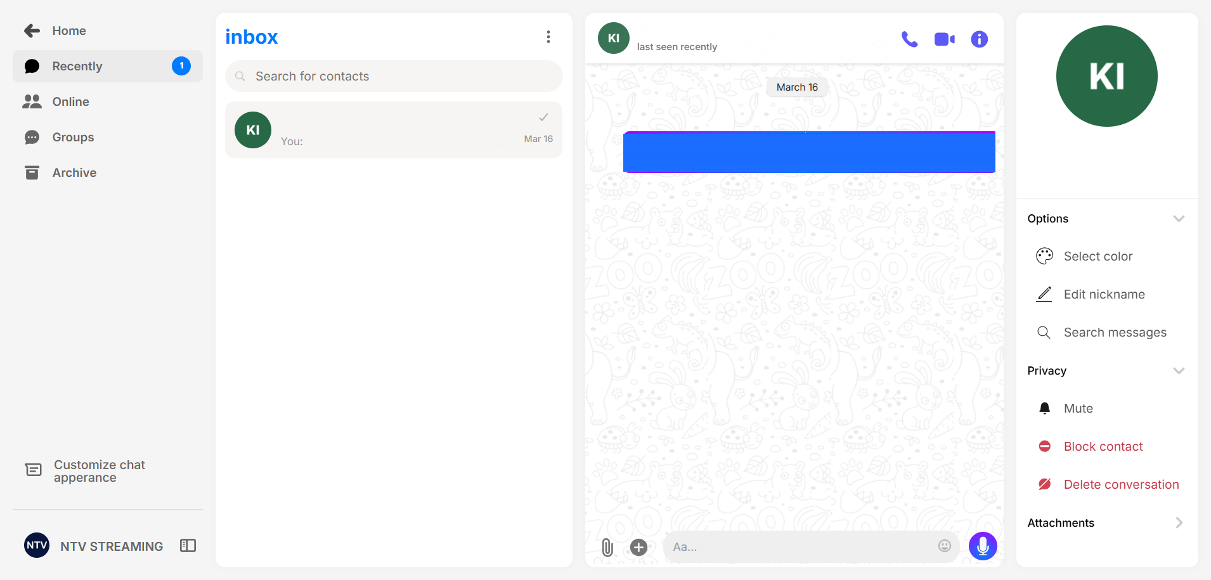Start a voice call with the contact

[x=909, y=39]
